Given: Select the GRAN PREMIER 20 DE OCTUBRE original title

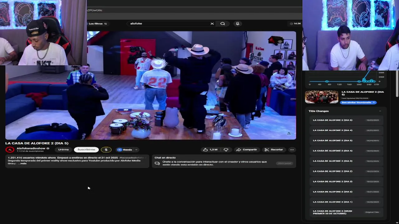Looking at the screenshot, I should pyautogui.click(x=346, y=212).
